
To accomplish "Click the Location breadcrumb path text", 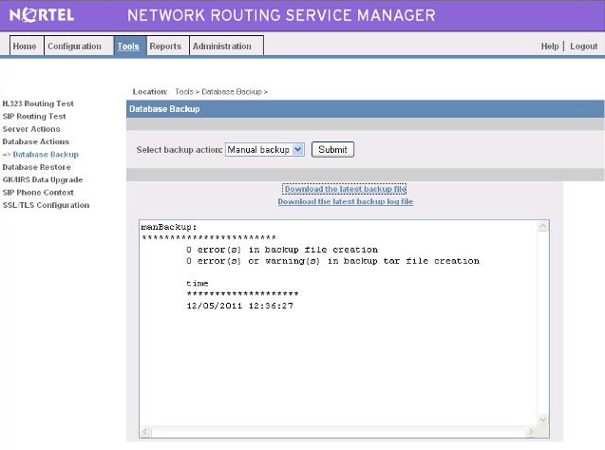I will click(x=221, y=92).
